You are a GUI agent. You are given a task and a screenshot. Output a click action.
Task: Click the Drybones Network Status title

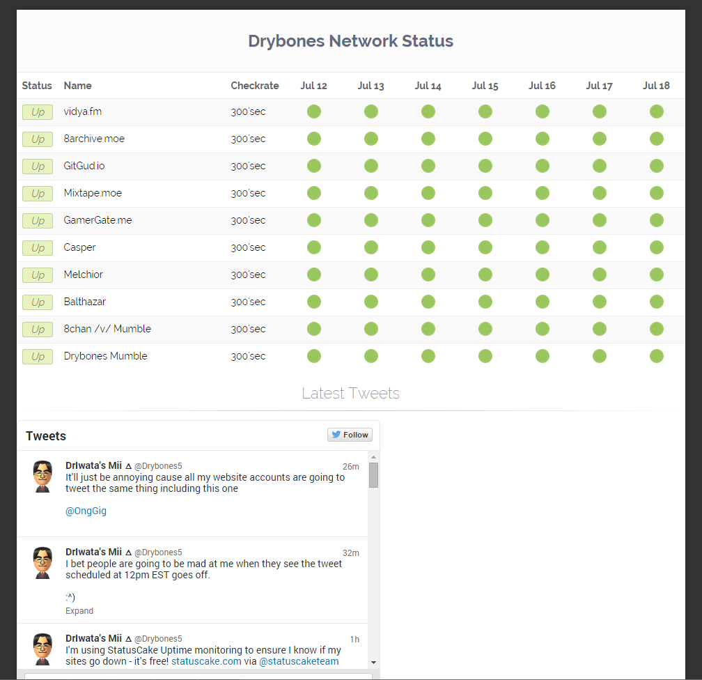(x=350, y=41)
